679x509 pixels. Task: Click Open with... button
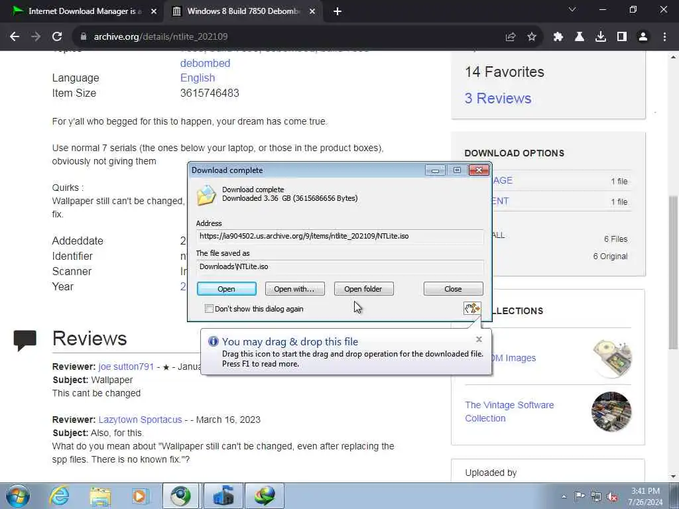(x=294, y=289)
